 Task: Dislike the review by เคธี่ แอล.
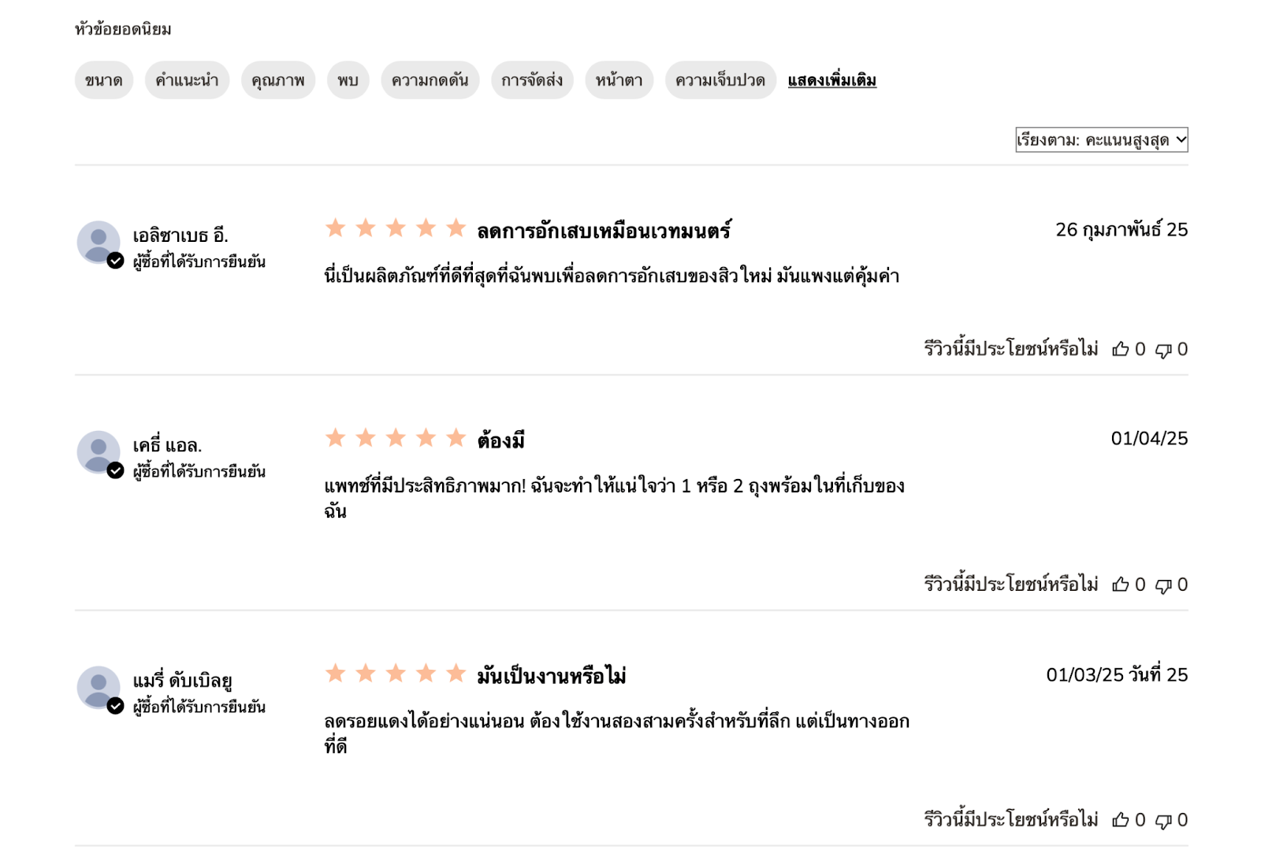pos(1163,585)
